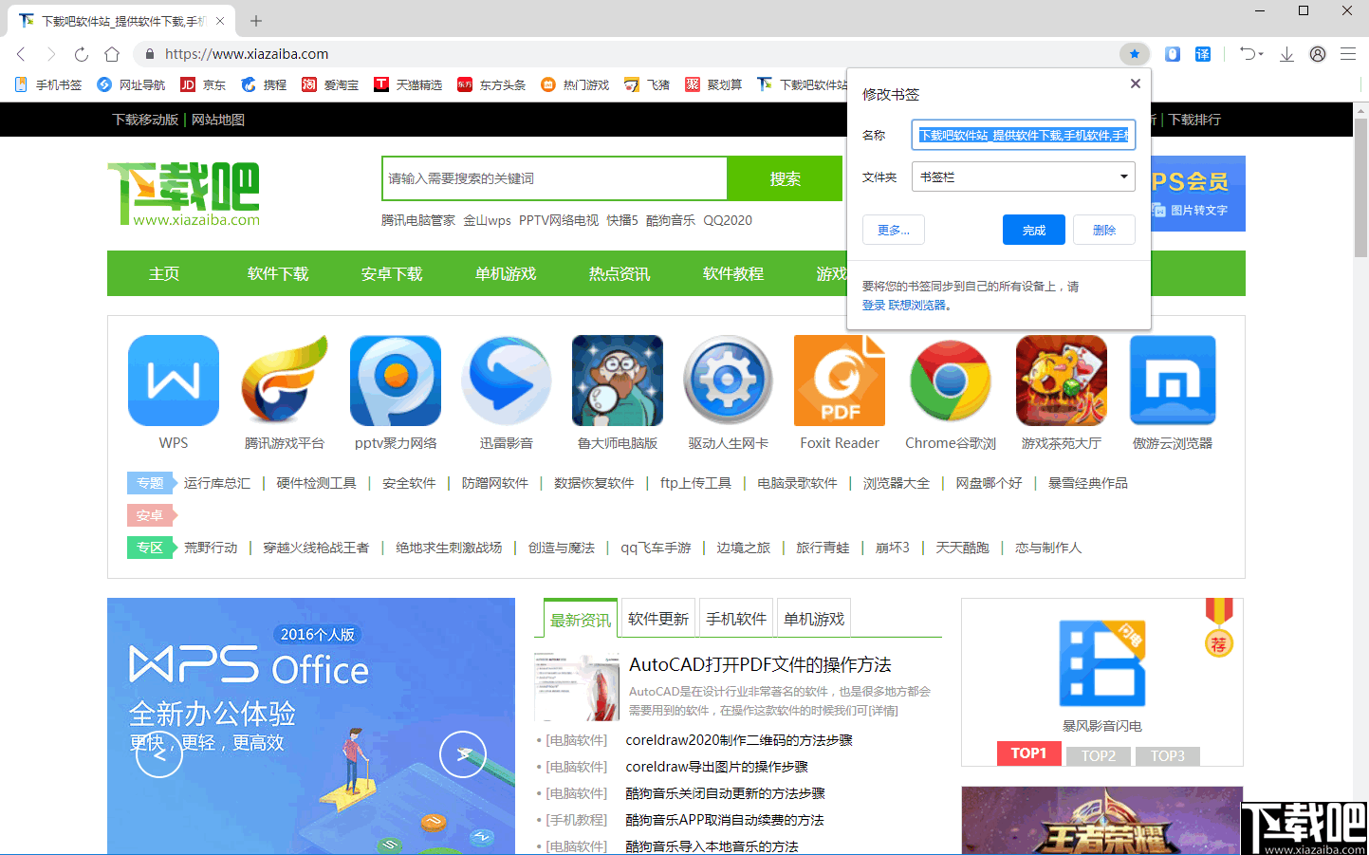Click the address bar URL

point(247,54)
